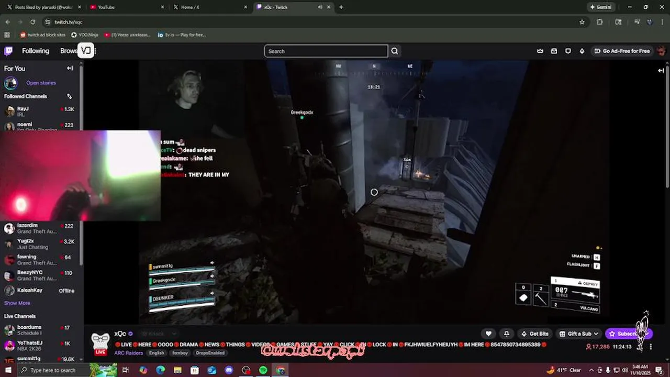The width and height of the screenshot is (670, 377).
Task: Go back in browser history
Action: pyautogui.click(x=7, y=22)
